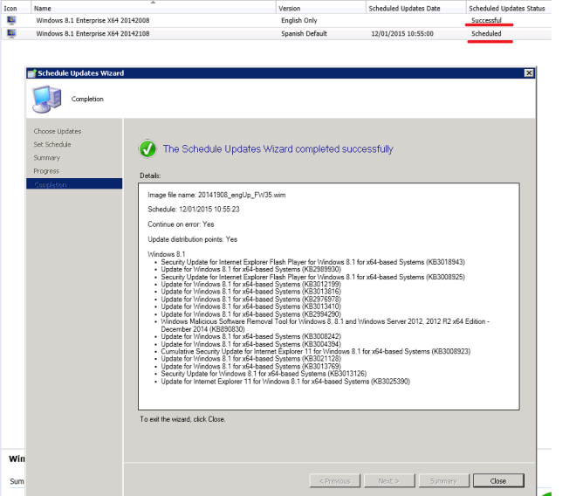
Task: Sort by the Version column header
Action: pos(289,8)
